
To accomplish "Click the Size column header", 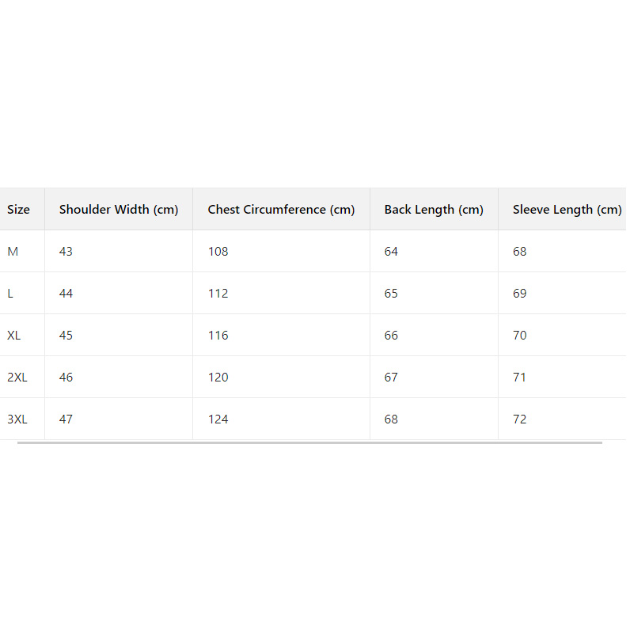I will [x=18, y=210].
